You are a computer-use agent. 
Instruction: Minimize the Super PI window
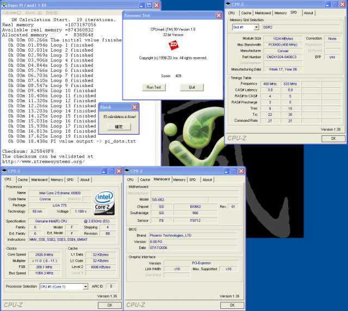[142, 5]
